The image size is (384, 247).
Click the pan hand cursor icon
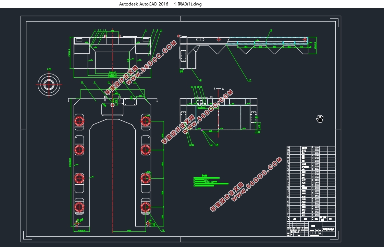(x=320, y=118)
